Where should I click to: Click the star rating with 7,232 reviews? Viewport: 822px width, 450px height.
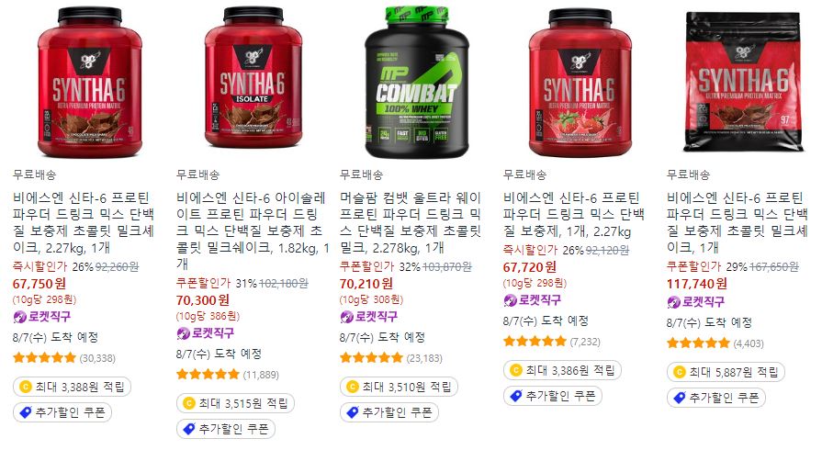pos(535,342)
